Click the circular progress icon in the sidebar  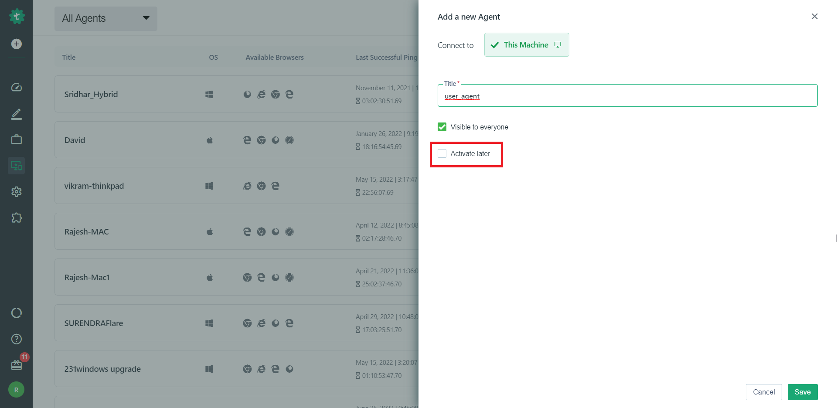click(17, 313)
